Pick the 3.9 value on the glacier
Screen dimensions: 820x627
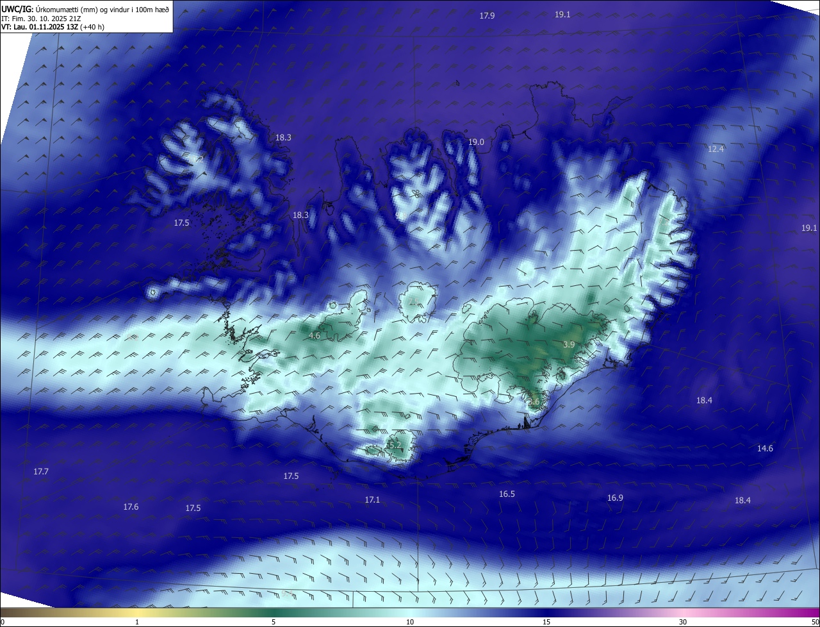(x=568, y=345)
